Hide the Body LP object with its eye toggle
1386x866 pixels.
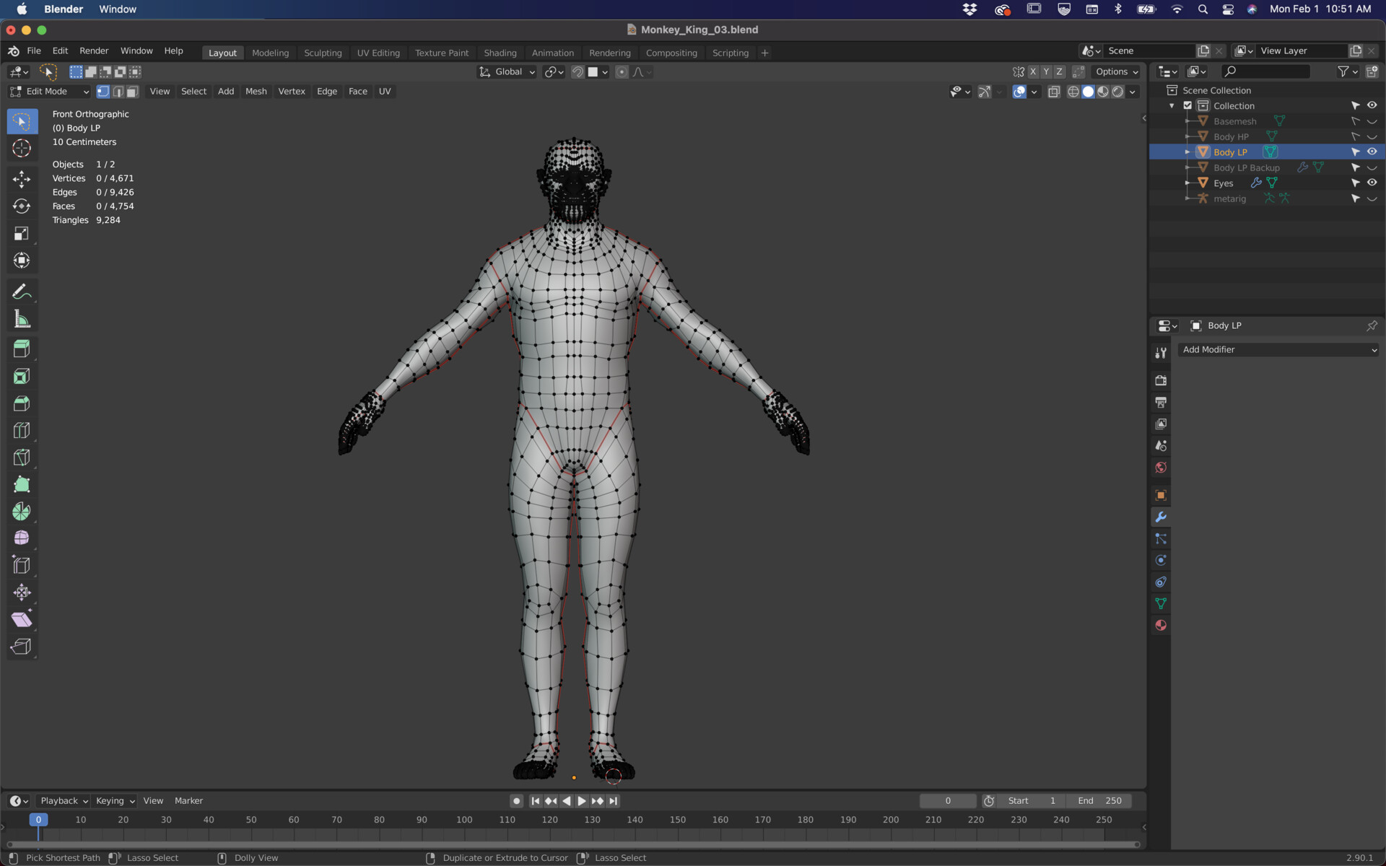click(x=1372, y=152)
